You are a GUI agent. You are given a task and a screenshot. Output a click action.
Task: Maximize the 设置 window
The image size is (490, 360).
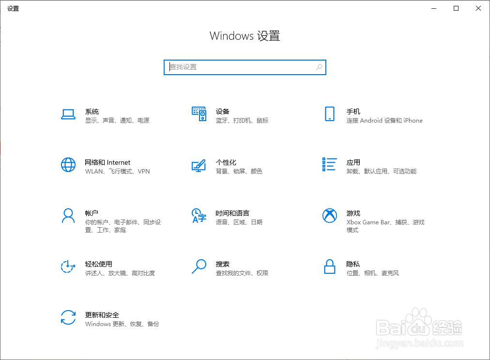tap(456, 8)
